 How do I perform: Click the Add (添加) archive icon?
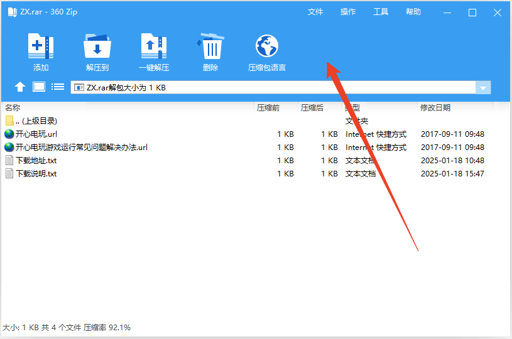41,46
